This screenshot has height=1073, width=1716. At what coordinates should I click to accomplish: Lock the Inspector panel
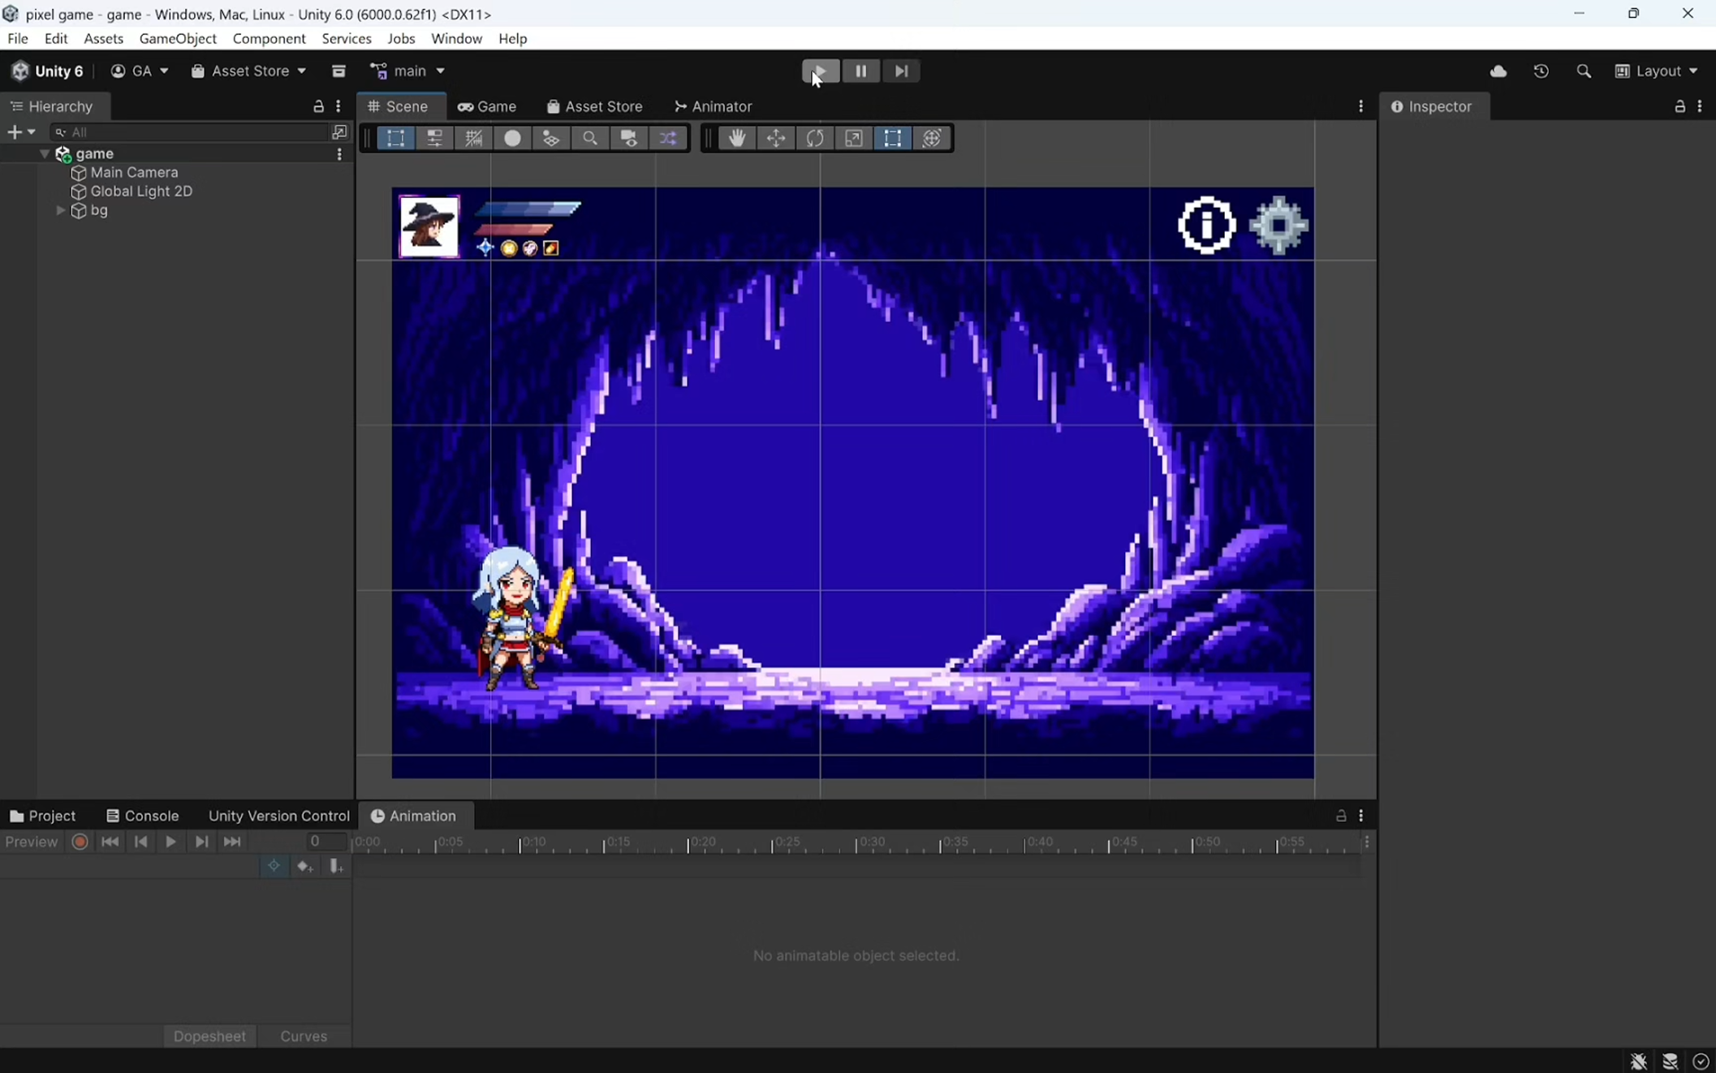1679,106
